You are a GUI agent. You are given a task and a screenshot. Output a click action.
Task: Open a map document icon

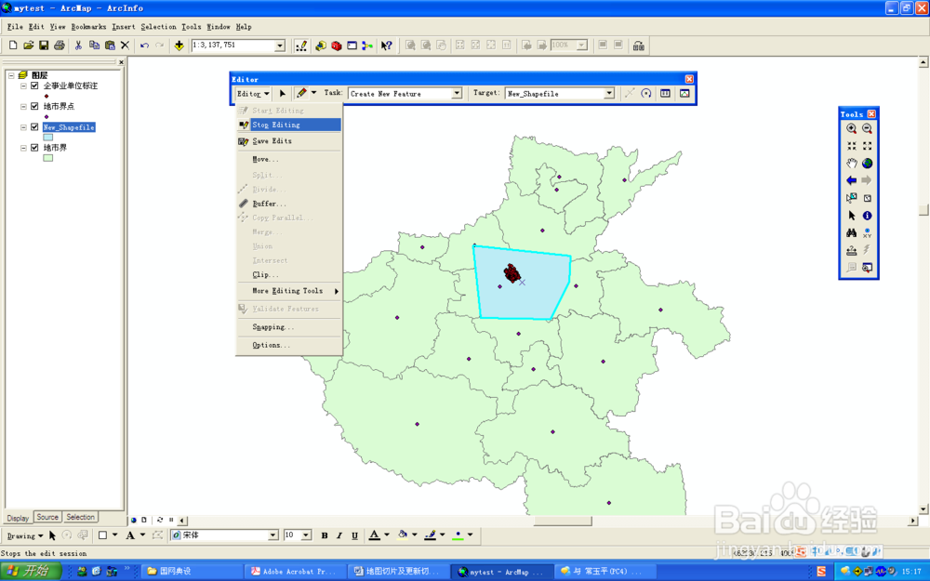pyautogui.click(x=29, y=45)
